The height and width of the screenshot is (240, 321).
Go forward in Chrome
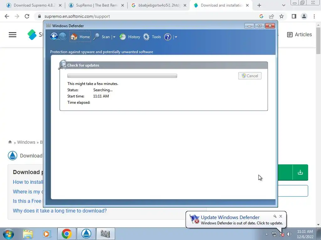click(17, 16)
